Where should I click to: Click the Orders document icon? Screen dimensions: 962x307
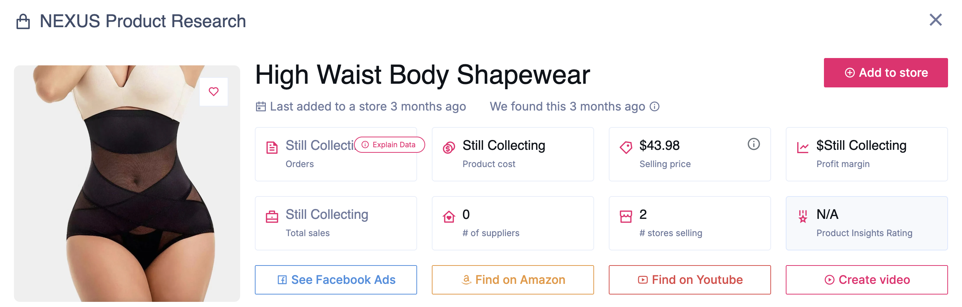[x=273, y=147]
